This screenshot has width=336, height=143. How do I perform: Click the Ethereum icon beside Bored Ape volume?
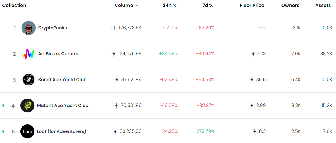click(x=117, y=80)
